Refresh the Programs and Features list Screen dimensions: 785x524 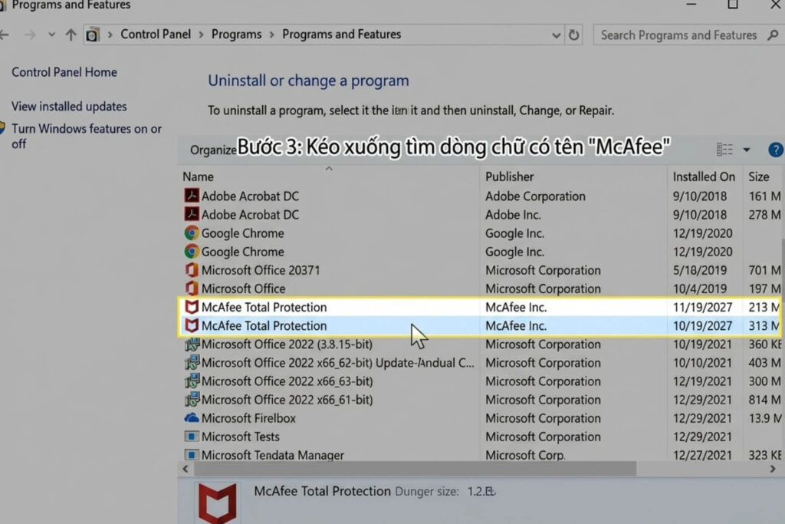click(x=573, y=35)
